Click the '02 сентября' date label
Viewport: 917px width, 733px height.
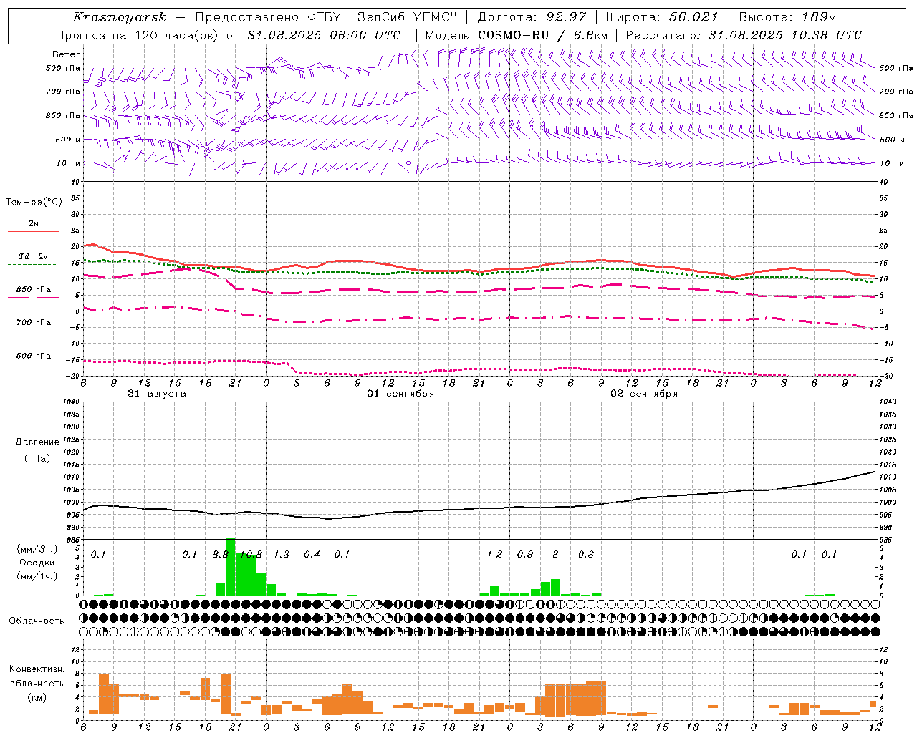644,394
